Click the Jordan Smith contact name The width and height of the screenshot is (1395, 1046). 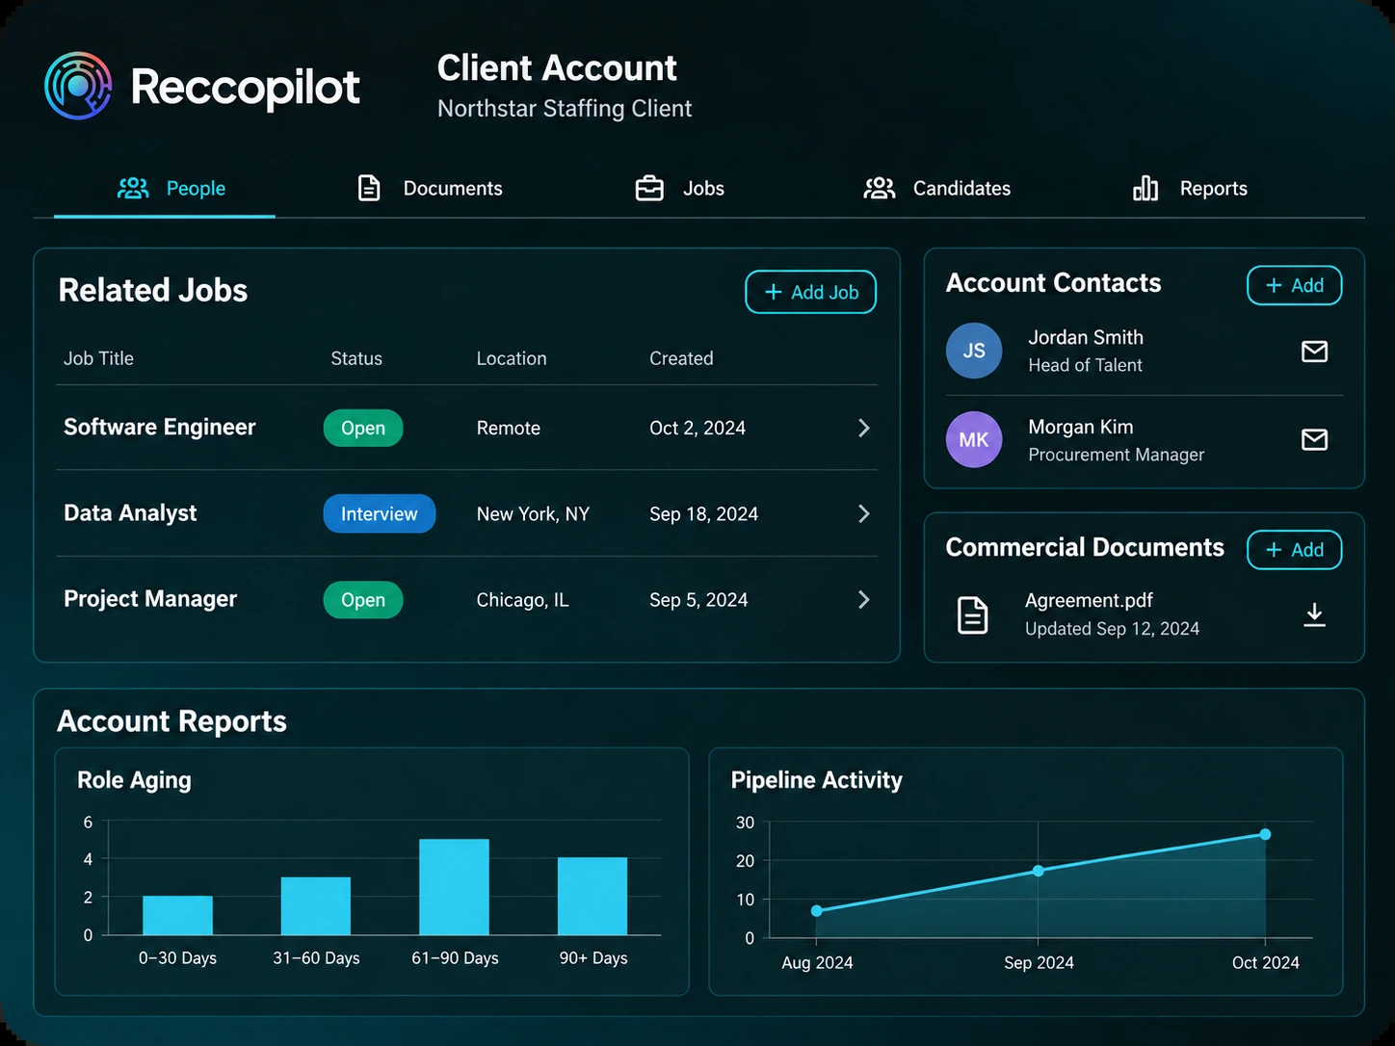tap(1086, 337)
